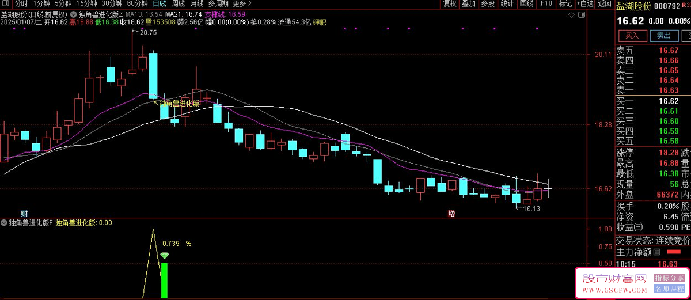691x300 pixels.
Task: Open the 画线 drawing tools
Action: pyautogui.click(x=526, y=3)
